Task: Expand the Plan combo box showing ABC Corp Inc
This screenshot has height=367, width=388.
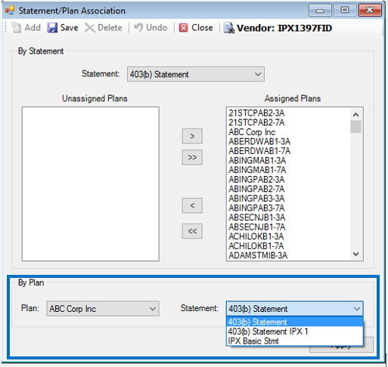Action: [103, 308]
